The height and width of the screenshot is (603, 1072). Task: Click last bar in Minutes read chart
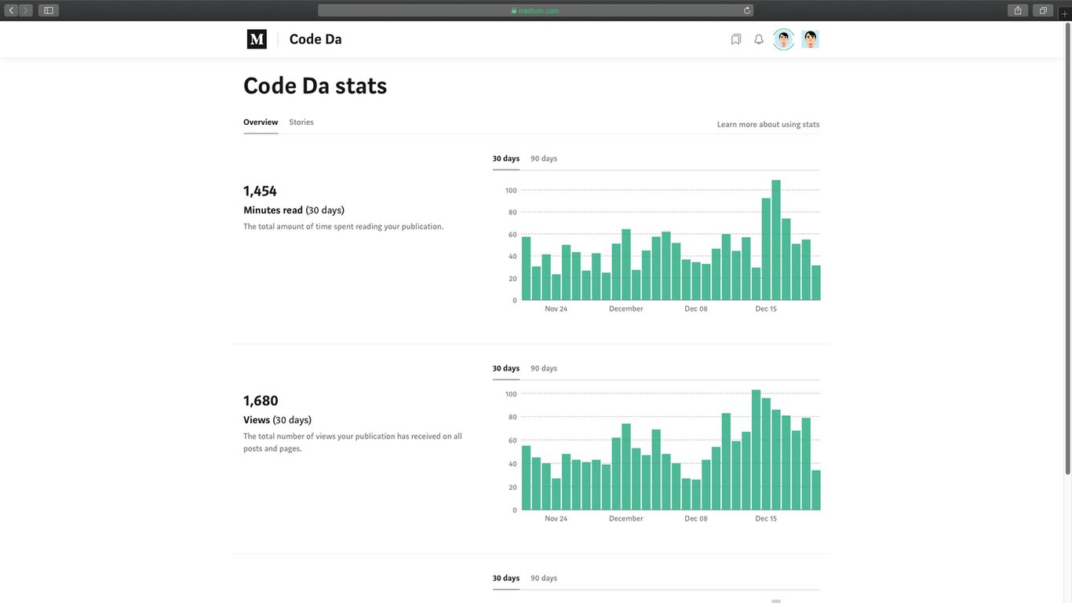click(816, 283)
